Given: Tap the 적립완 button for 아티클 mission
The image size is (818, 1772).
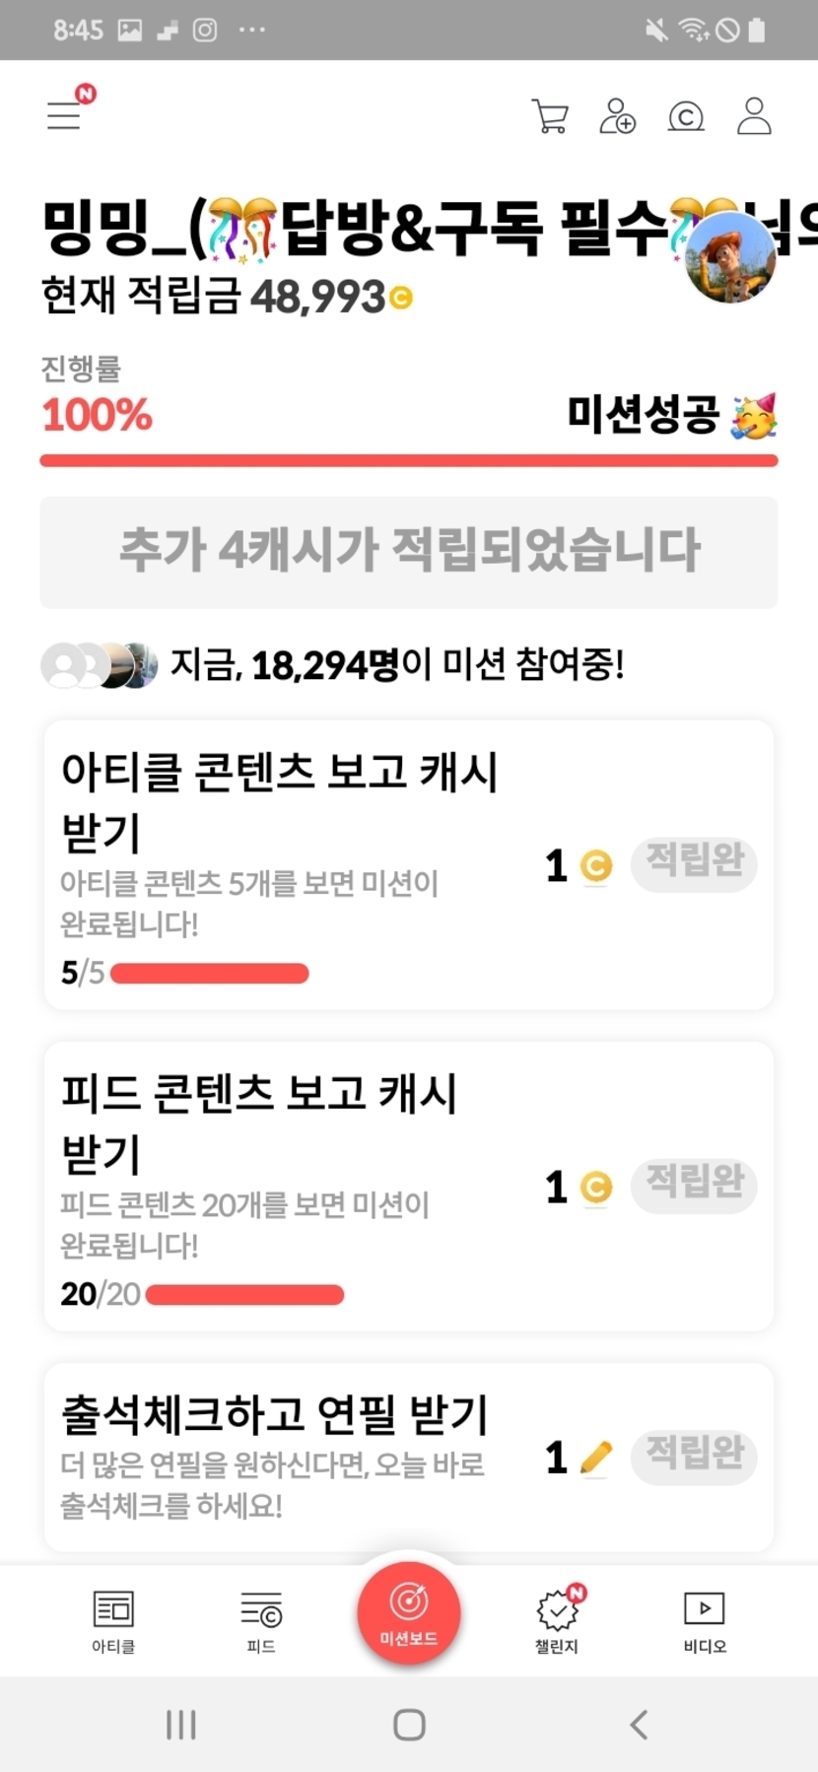Looking at the screenshot, I should tap(694, 863).
